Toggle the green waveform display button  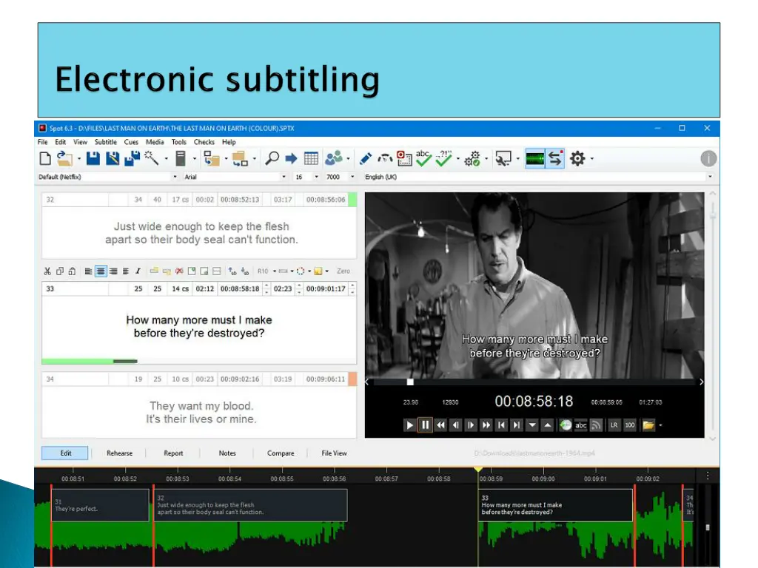tap(534, 158)
